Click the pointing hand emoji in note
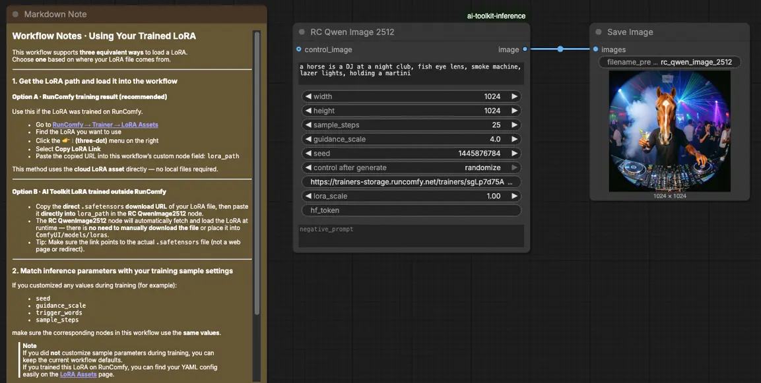Screen dimensions: 761x383 [x=66, y=140]
